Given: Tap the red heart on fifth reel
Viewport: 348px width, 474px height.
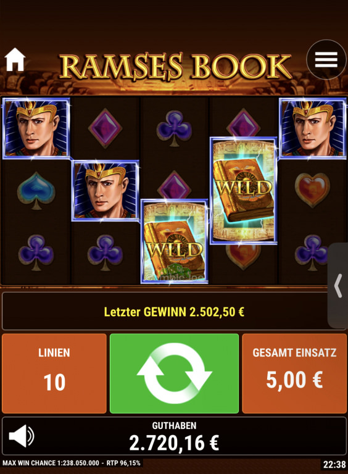Looking at the screenshot, I should 312,190.
